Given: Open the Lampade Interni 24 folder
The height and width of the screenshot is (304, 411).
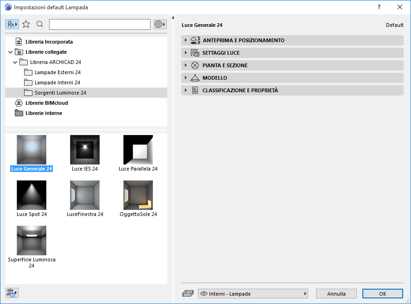Looking at the screenshot, I should [57, 82].
